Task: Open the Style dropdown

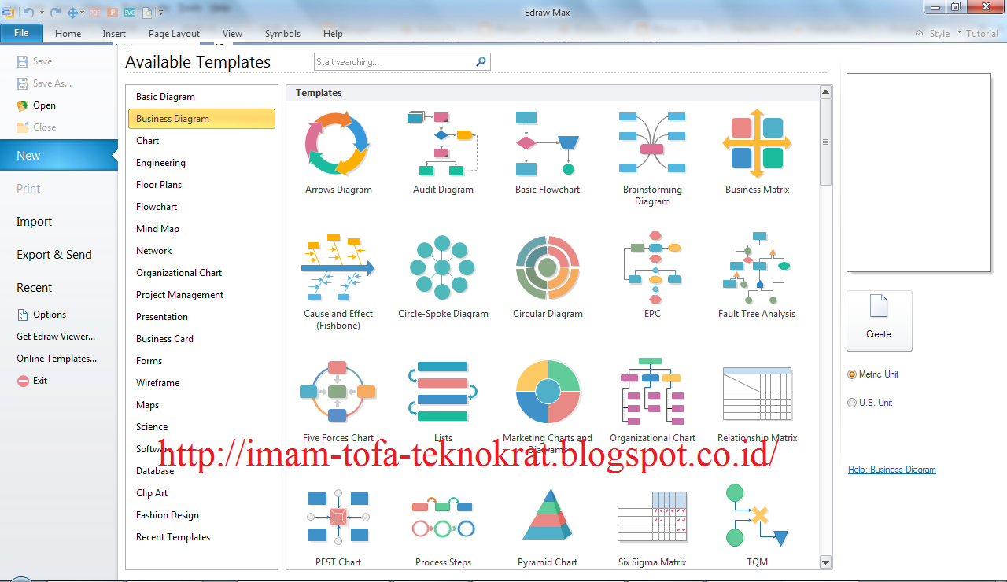Action: tap(943, 34)
